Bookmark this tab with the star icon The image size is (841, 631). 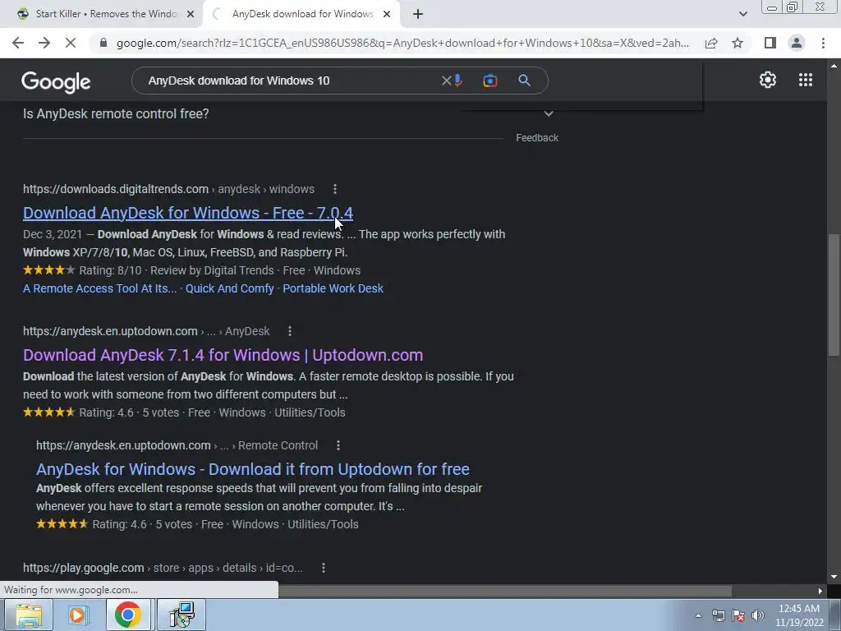click(x=738, y=43)
